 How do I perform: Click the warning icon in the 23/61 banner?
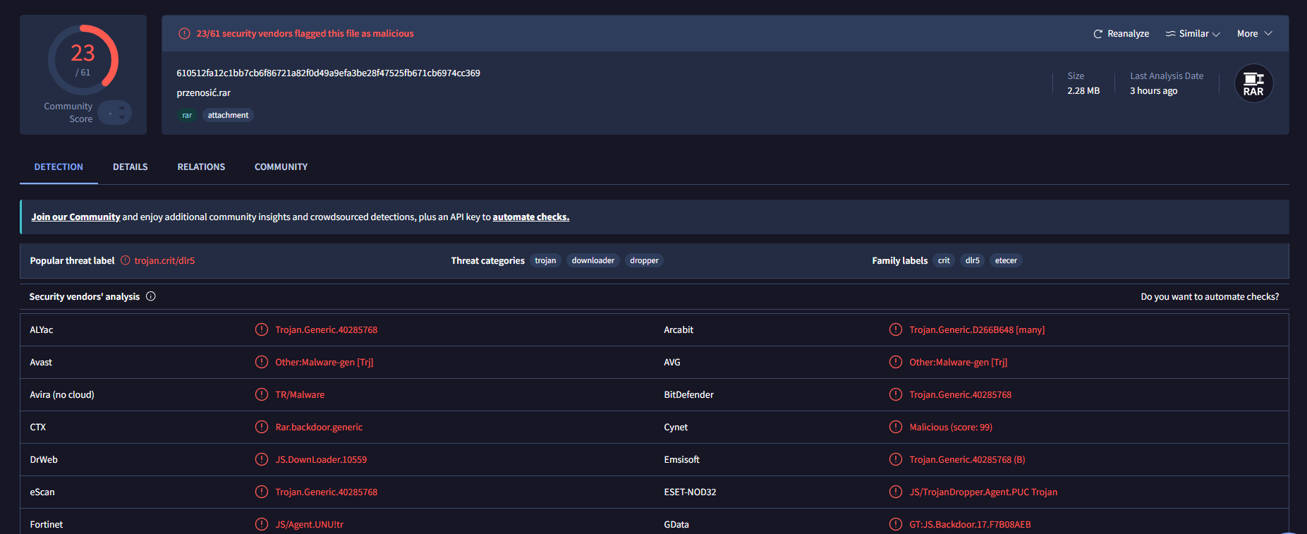184,33
